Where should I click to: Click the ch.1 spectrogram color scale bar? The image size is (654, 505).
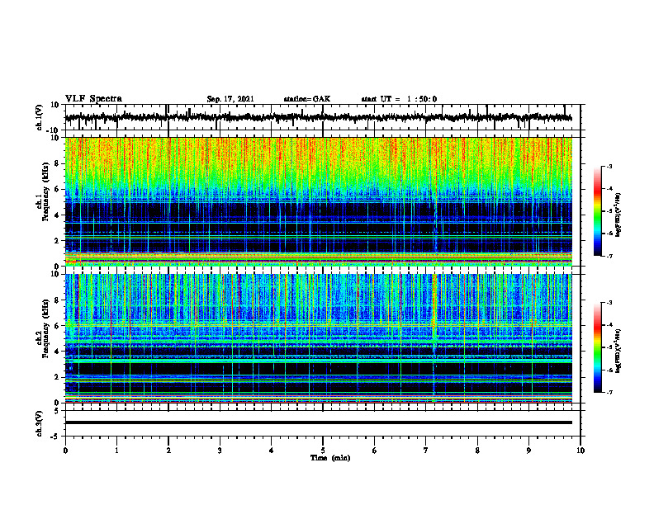tap(597, 211)
